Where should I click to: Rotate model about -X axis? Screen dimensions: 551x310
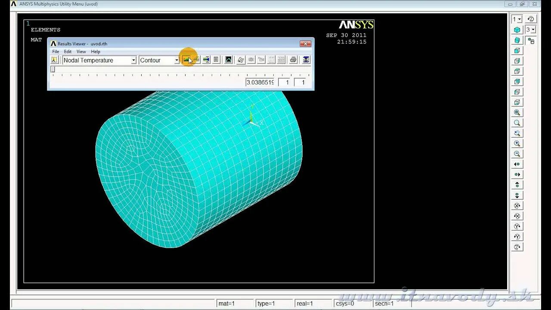tap(517, 216)
